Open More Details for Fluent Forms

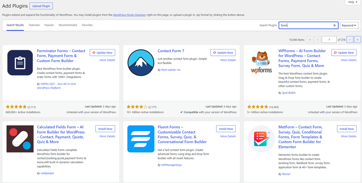point(228,136)
